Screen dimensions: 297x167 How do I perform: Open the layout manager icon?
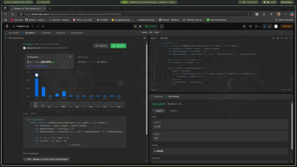tap(244, 26)
